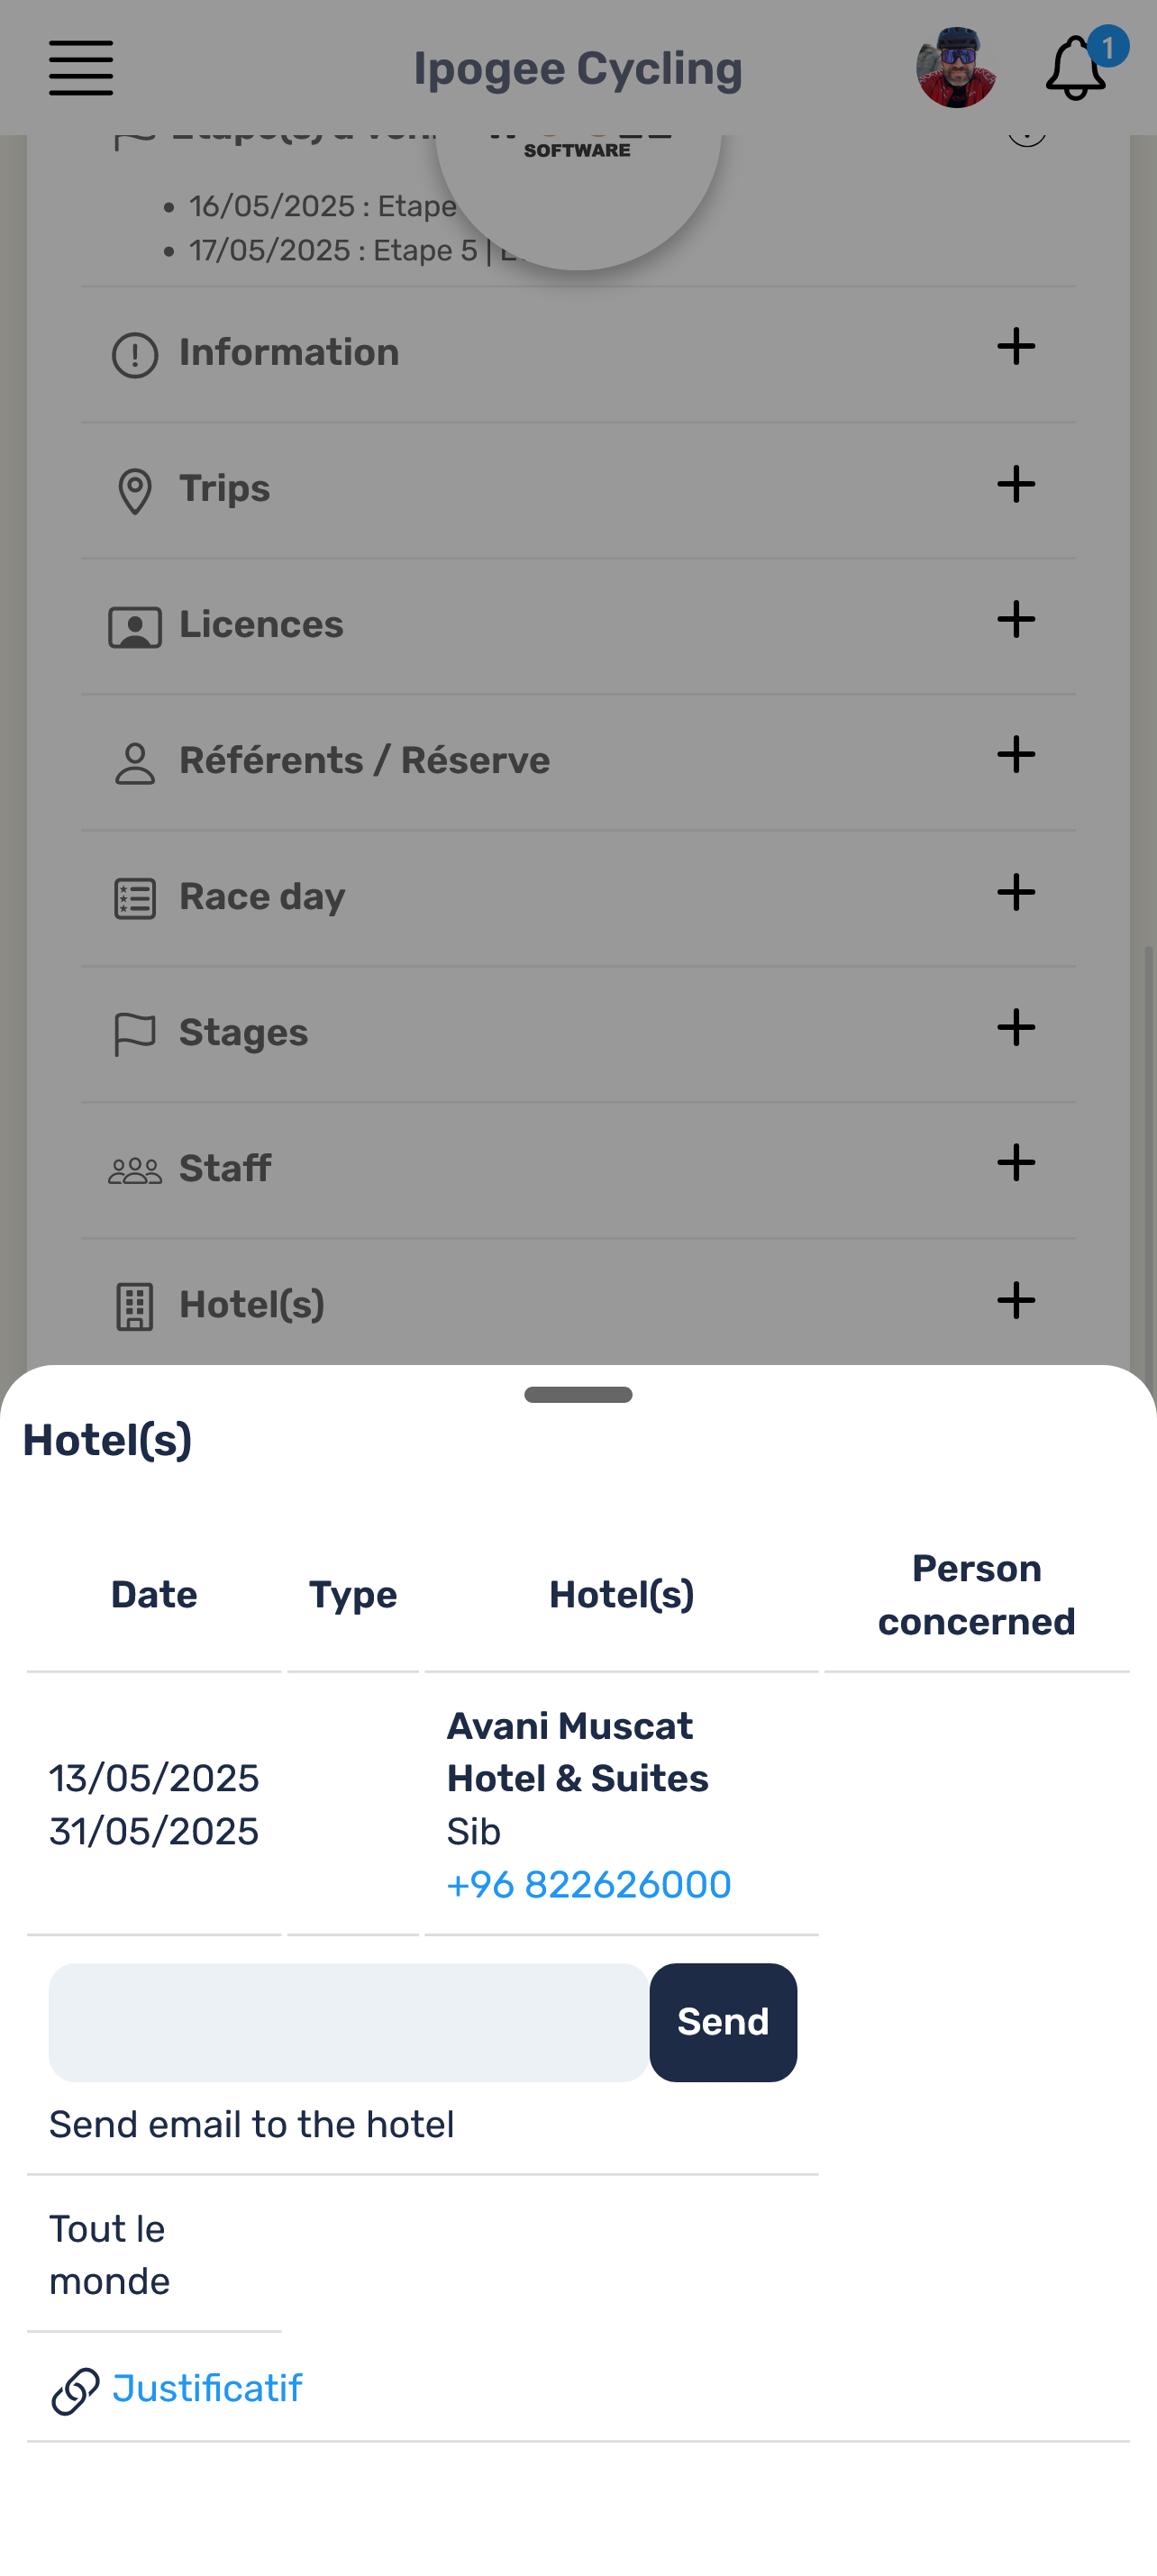Open the user profile avatar
The width and height of the screenshot is (1157, 2576).
click(956, 68)
